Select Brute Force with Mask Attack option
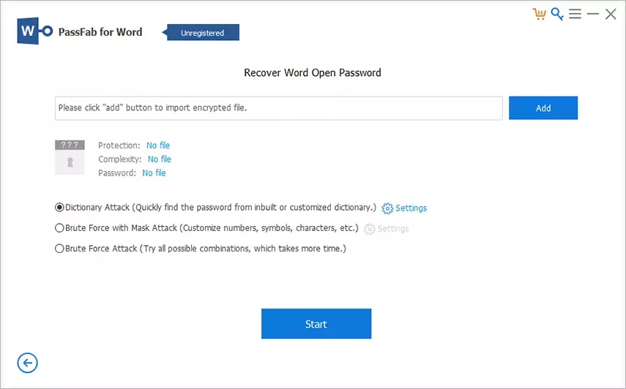 pos(60,228)
